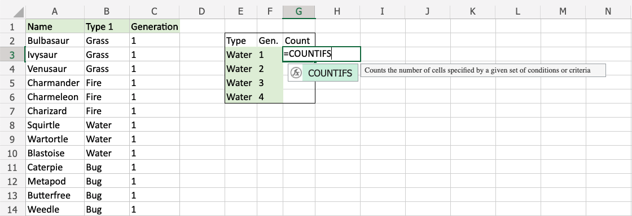The width and height of the screenshot is (632, 216).
Task: Click the Charizard cell
Action: point(54,111)
